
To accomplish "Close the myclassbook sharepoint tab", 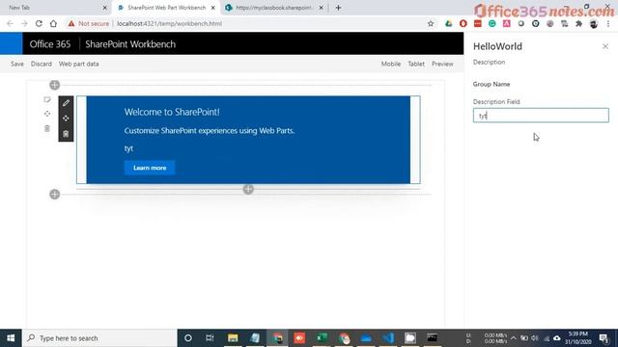I will tap(322, 8).
